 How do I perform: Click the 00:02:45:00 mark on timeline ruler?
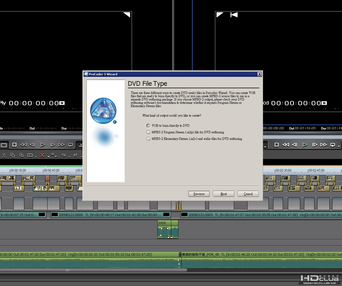click(316, 170)
